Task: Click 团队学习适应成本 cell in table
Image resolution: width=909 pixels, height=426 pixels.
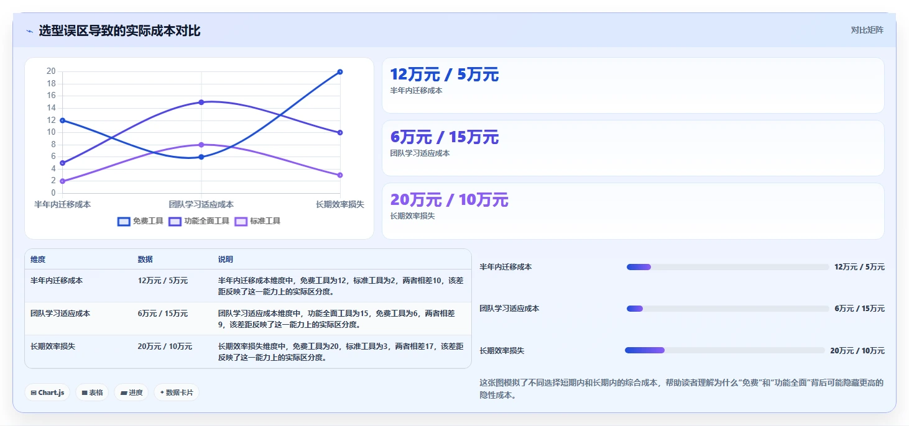Action: pos(60,314)
